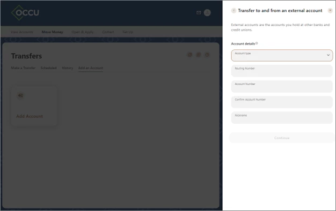The image size is (336, 211).
Task: Open the user profile avatar
Action: tap(207, 13)
